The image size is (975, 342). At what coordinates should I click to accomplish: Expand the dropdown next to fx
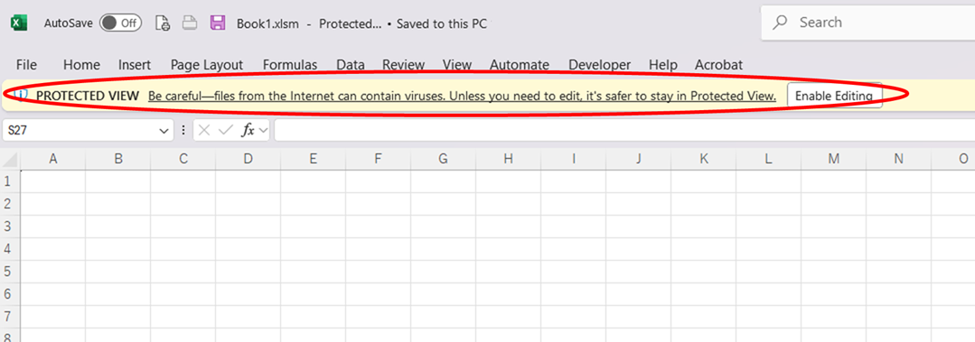pos(263,130)
